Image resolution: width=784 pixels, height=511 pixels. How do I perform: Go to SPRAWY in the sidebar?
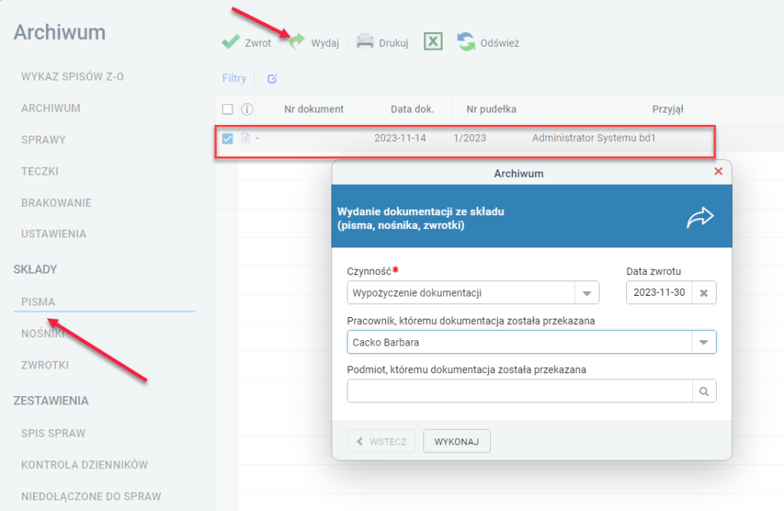(44, 139)
